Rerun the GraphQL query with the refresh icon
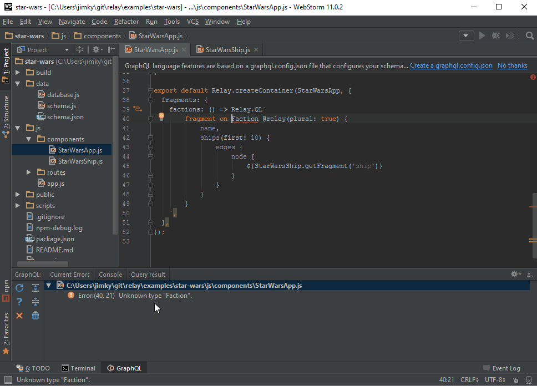 pyautogui.click(x=19, y=287)
